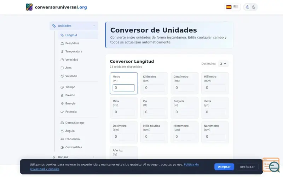Click the '13 unidades disponibles' text
The height and width of the screenshot is (177, 283).
coord(126,67)
